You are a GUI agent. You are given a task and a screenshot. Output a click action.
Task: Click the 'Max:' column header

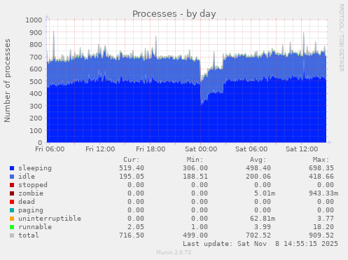click(x=321, y=160)
